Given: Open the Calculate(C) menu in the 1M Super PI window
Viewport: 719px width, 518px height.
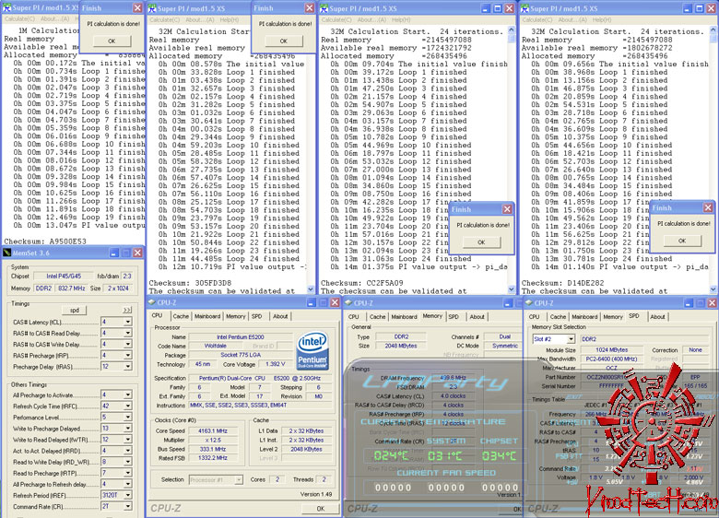Looking at the screenshot, I should point(19,18).
